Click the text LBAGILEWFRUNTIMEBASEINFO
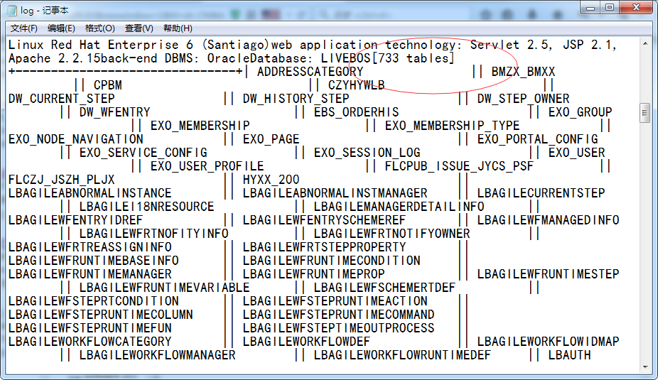Image resolution: width=658 pixels, height=380 pixels. click(94, 260)
